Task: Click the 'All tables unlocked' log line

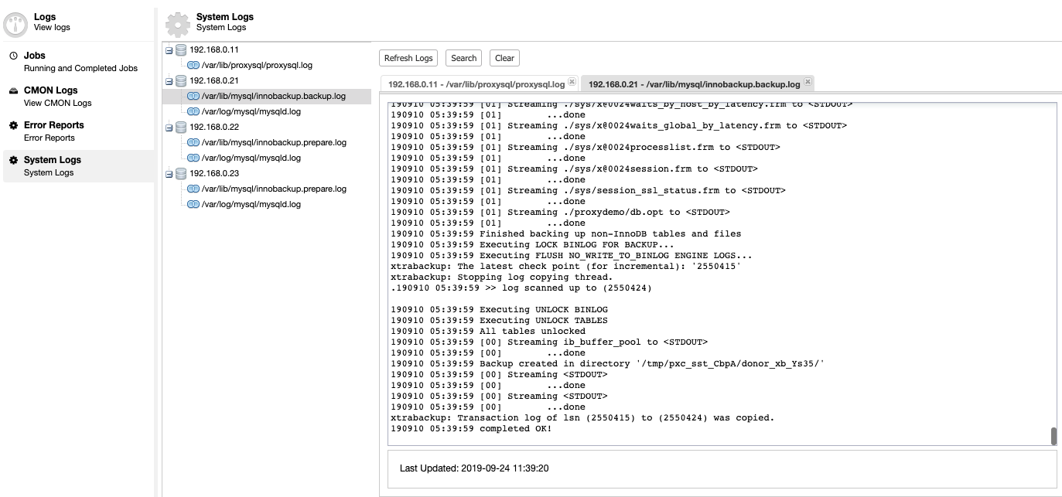Action: tap(488, 332)
